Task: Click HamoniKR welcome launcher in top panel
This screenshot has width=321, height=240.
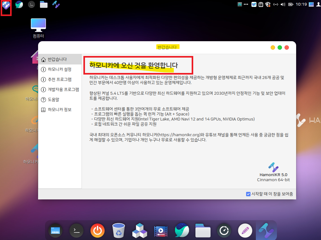Action: pyautogui.click(x=56, y=4)
